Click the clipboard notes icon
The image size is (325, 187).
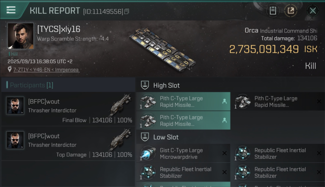273,11
